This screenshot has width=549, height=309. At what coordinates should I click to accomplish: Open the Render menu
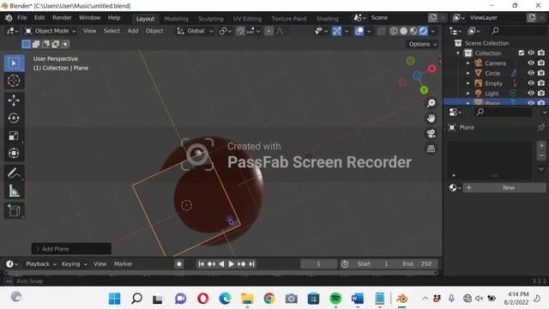coord(62,18)
